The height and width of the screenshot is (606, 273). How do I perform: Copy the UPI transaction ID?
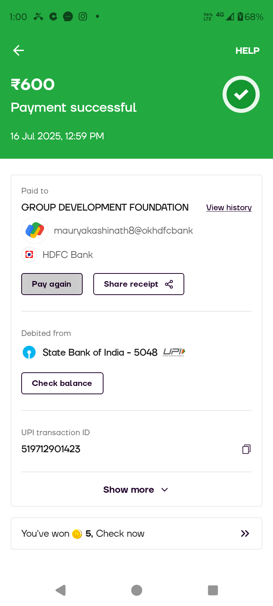tap(246, 449)
